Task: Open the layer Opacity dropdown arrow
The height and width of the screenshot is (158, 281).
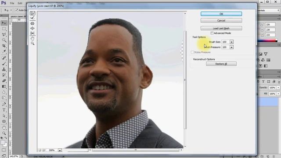Action: tap(278, 88)
